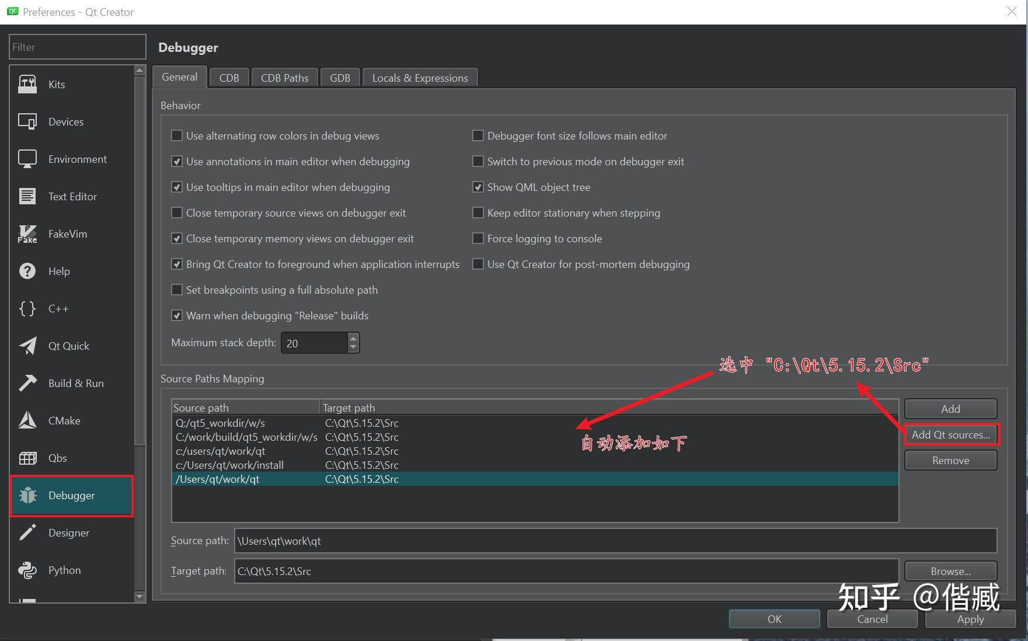Click the category list scrollbar thumb
This screenshot has height=641, width=1028.
[x=140, y=260]
